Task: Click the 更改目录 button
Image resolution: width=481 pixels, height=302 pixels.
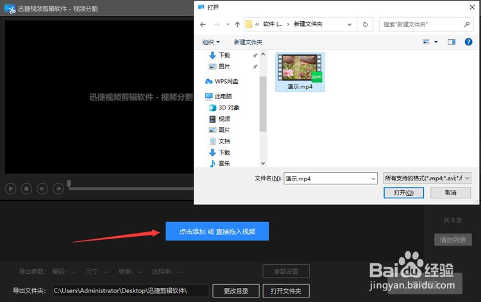Action: click(236, 290)
